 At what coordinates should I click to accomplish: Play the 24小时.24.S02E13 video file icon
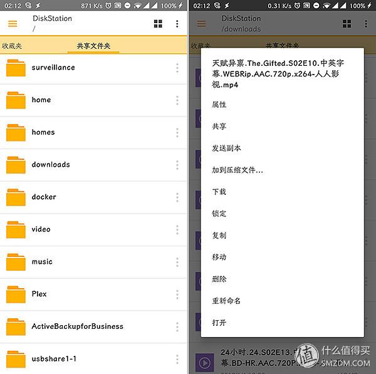coord(204,363)
